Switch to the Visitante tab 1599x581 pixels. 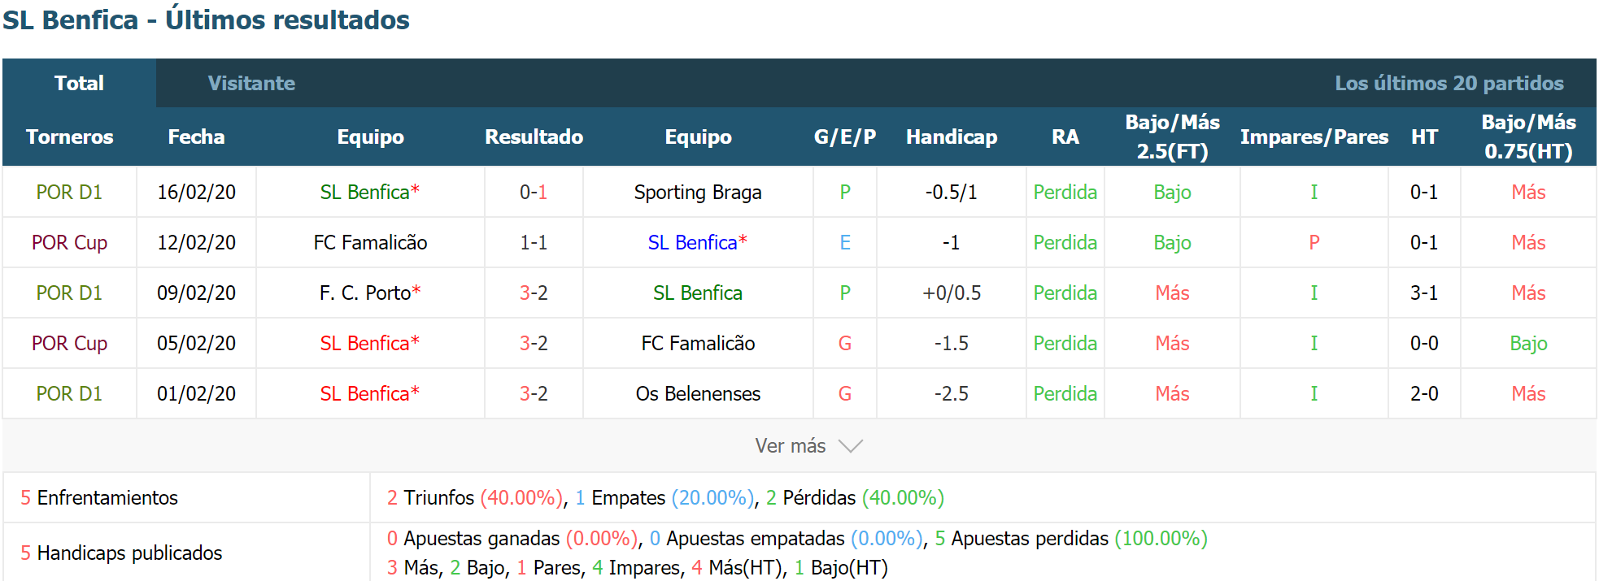pyautogui.click(x=251, y=83)
